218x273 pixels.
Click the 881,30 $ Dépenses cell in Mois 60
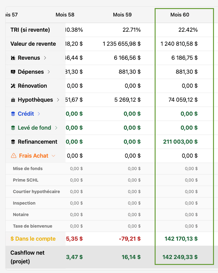(187, 72)
